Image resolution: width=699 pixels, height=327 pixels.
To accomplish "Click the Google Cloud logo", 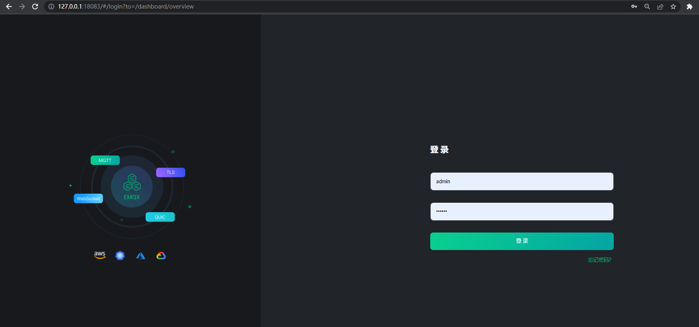I will pyautogui.click(x=161, y=256).
